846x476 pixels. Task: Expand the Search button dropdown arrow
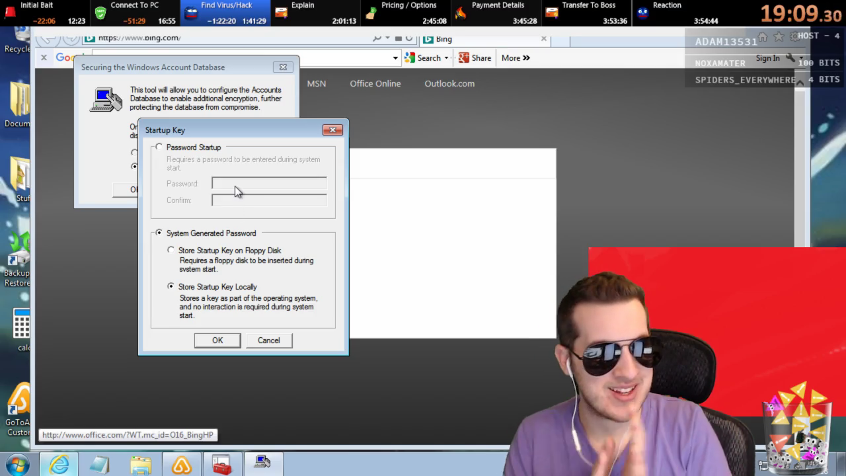(446, 58)
